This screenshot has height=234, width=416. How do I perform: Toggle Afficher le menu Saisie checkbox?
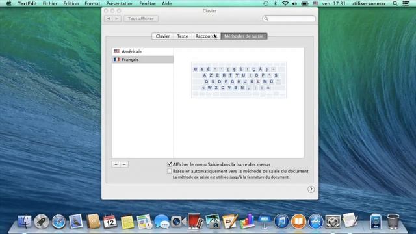[x=170, y=164]
